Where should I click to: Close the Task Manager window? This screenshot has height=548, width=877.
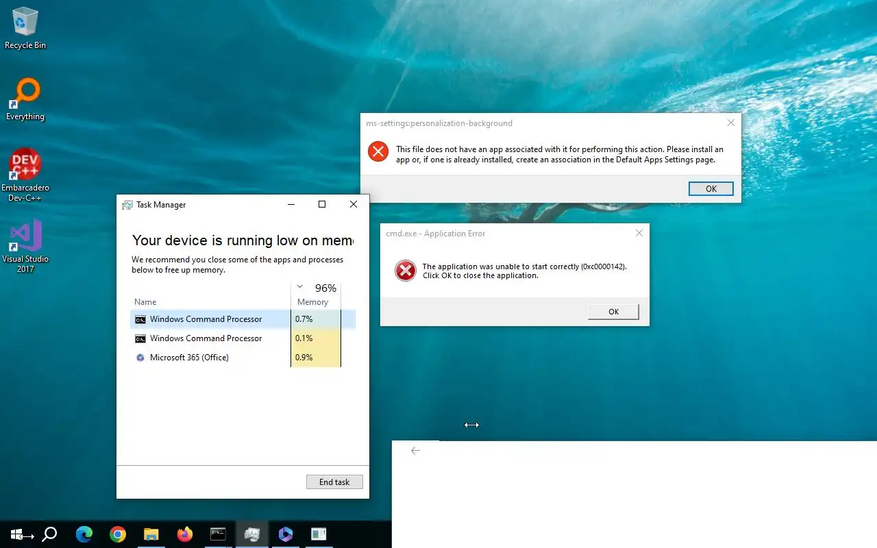[354, 205]
